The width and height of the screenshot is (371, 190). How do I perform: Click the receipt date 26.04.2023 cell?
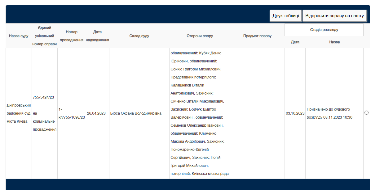(96, 113)
